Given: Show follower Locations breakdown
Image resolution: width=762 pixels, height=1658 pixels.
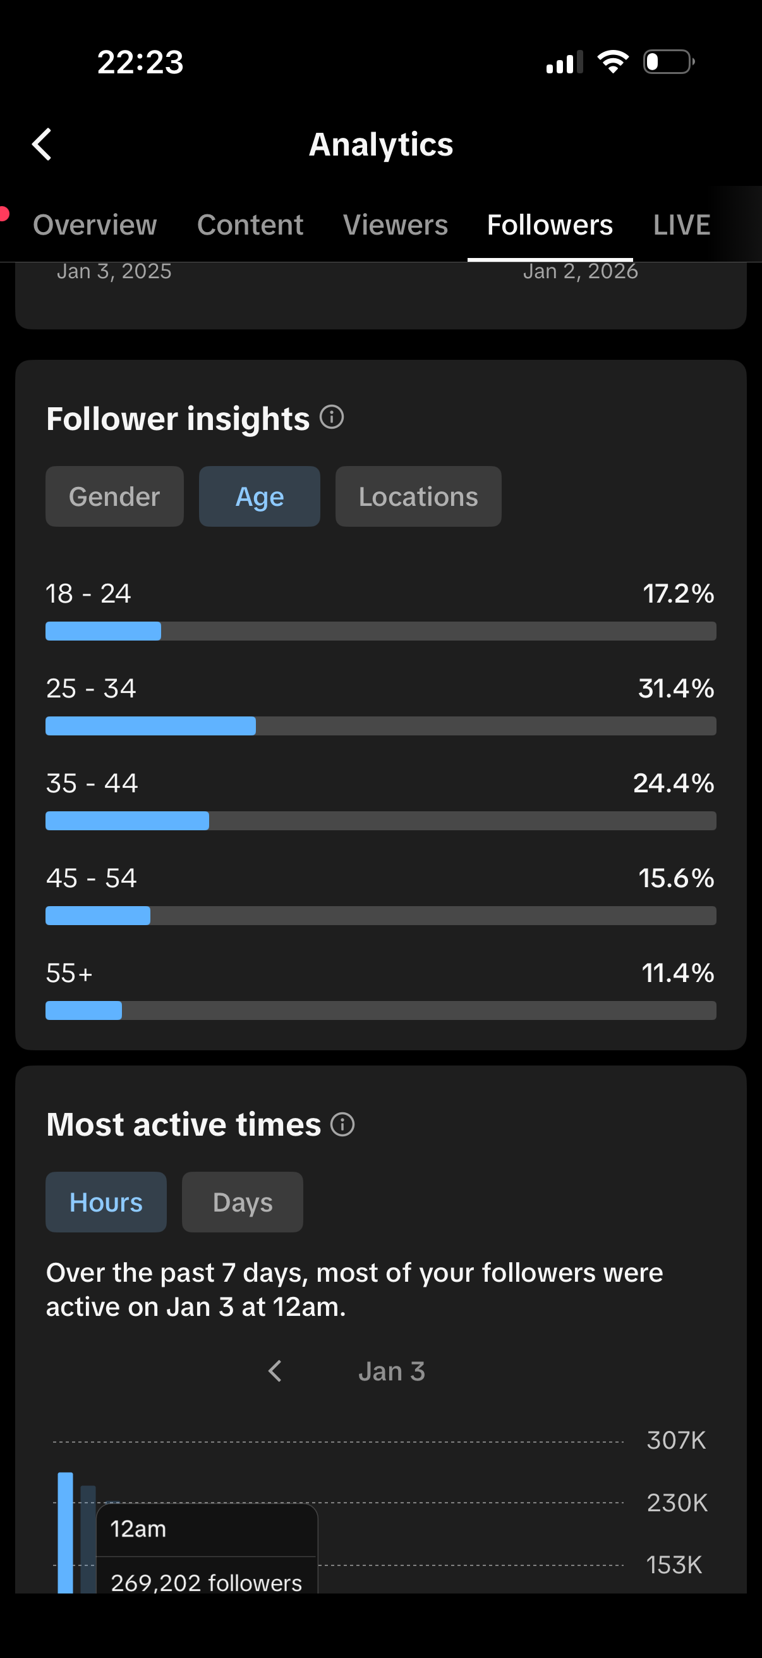Looking at the screenshot, I should click(418, 496).
